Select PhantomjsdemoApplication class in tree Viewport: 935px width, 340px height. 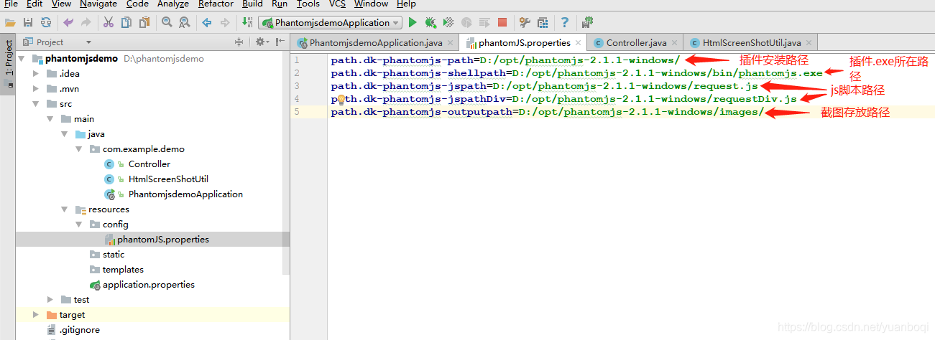[185, 194]
